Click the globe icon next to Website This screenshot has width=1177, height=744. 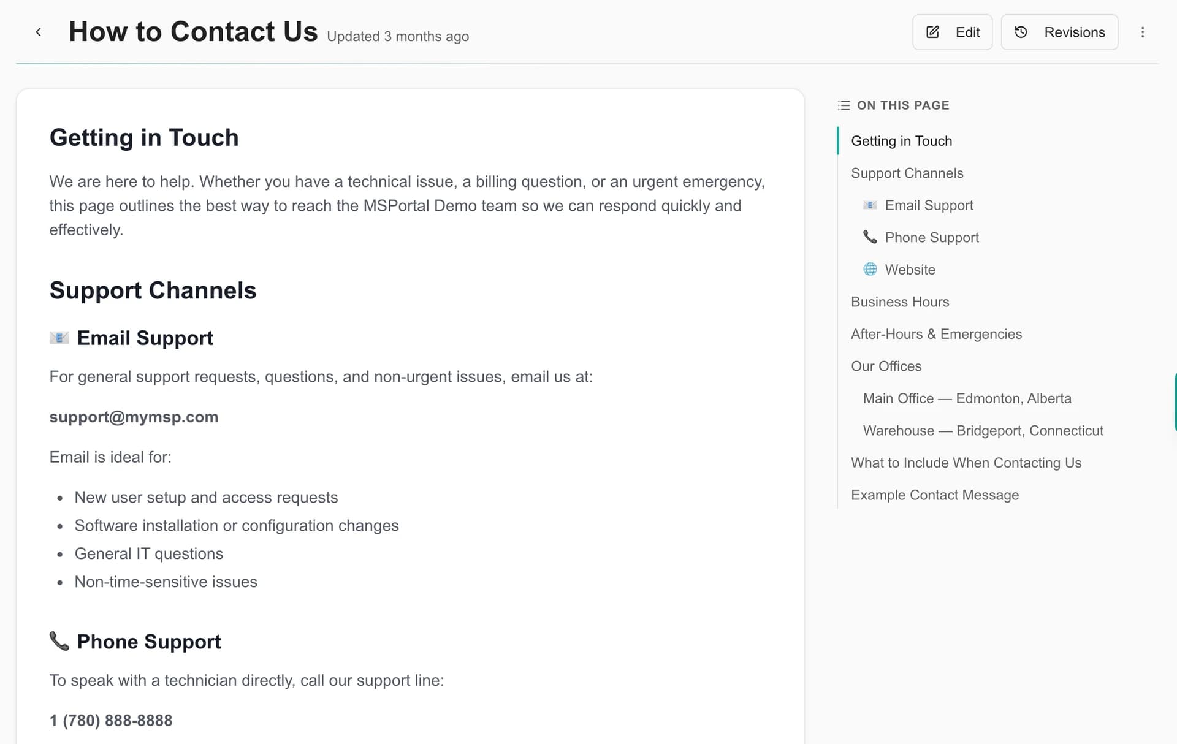pos(870,269)
